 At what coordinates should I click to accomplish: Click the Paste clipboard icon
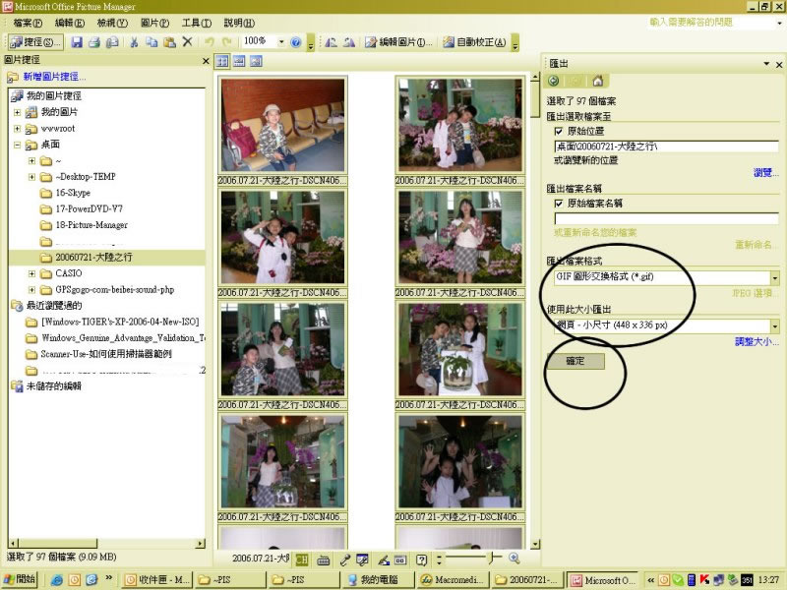169,42
